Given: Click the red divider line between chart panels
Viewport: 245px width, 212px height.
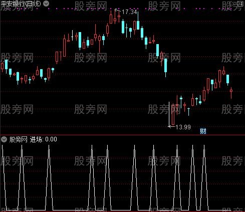Looking at the screenshot, I should click(x=122, y=135).
